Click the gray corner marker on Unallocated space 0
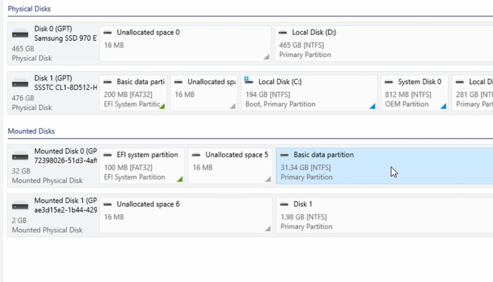493x282 pixels. [267, 56]
